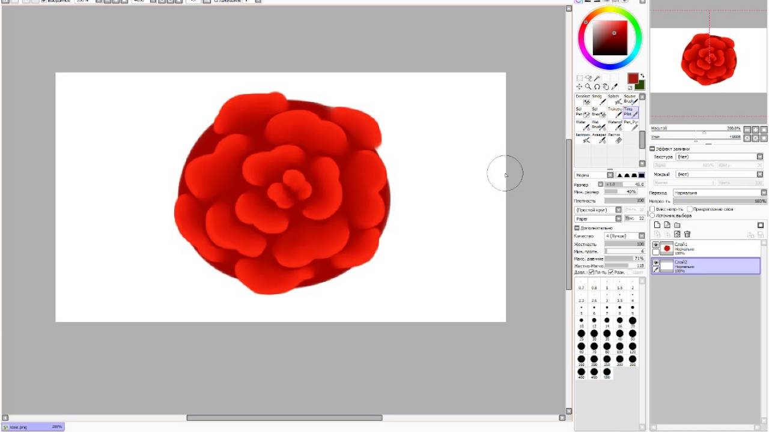
Task: Zoom in the navigator with plus button
Action: [755, 130]
